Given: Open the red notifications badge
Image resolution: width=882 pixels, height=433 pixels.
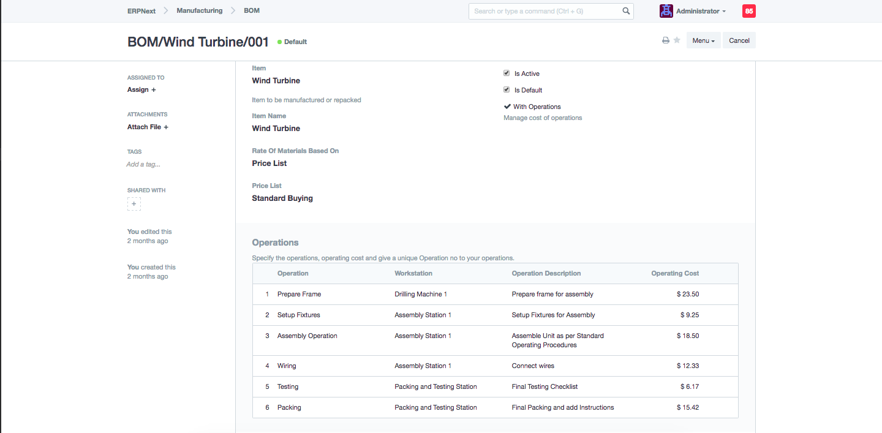Looking at the screenshot, I should 748,11.
